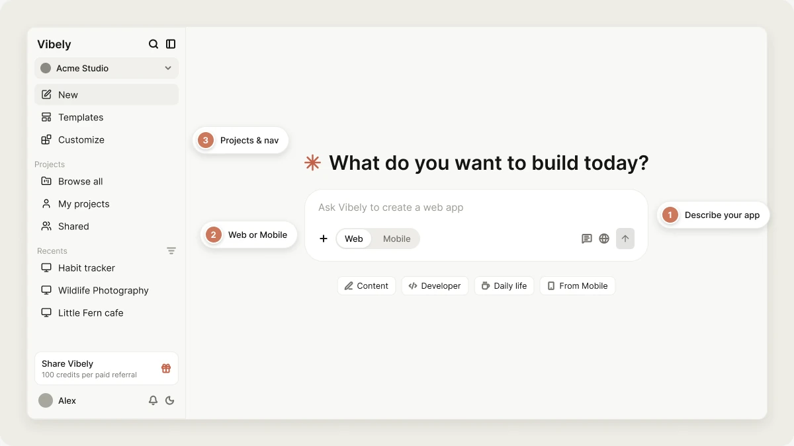Collapse sidebar using the panel icon
794x446 pixels.
171,44
